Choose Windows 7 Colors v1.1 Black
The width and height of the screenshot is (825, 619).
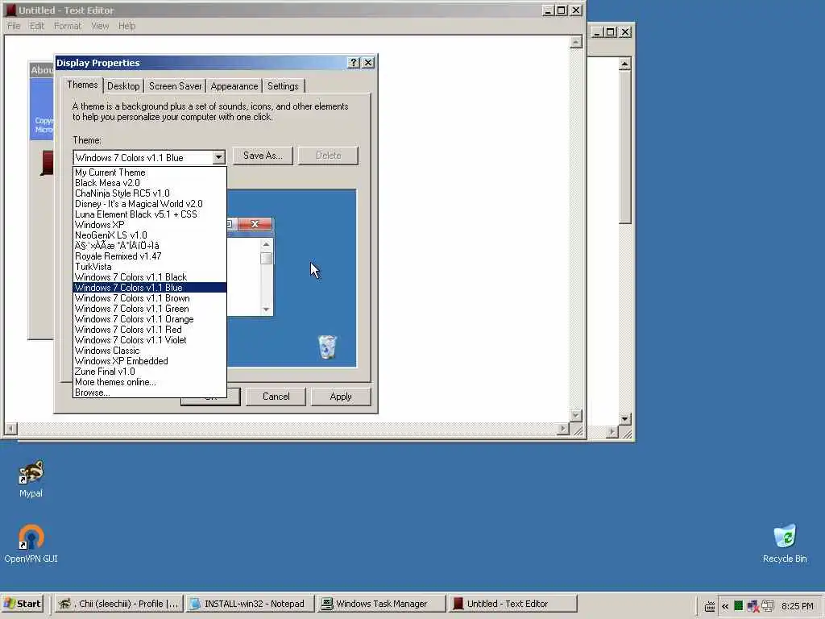149,277
